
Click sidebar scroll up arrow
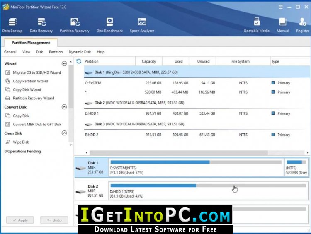pyautogui.click(x=70, y=62)
